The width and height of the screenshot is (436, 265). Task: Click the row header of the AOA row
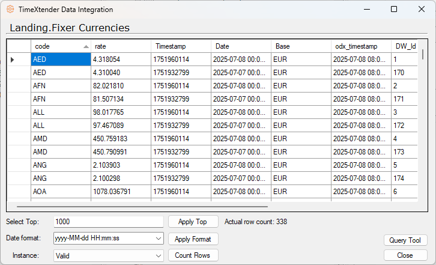[19, 192]
